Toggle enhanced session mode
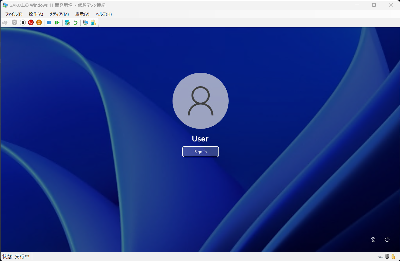 click(x=85, y=23)
